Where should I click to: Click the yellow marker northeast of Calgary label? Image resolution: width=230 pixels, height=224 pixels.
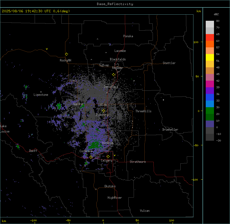108,157
